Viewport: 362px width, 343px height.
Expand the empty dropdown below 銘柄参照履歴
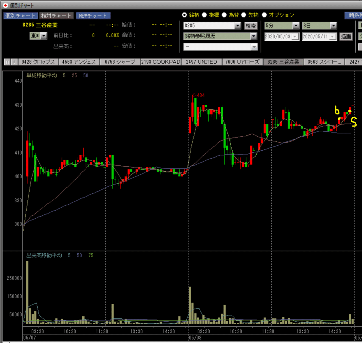[x=254, y=47]
